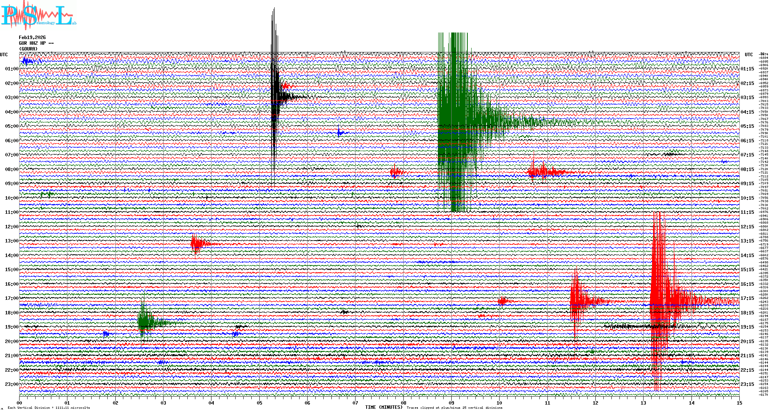Click minute marker 05 on bottom axis
Viewport: 770px width, 413px height.
[260, 403]
